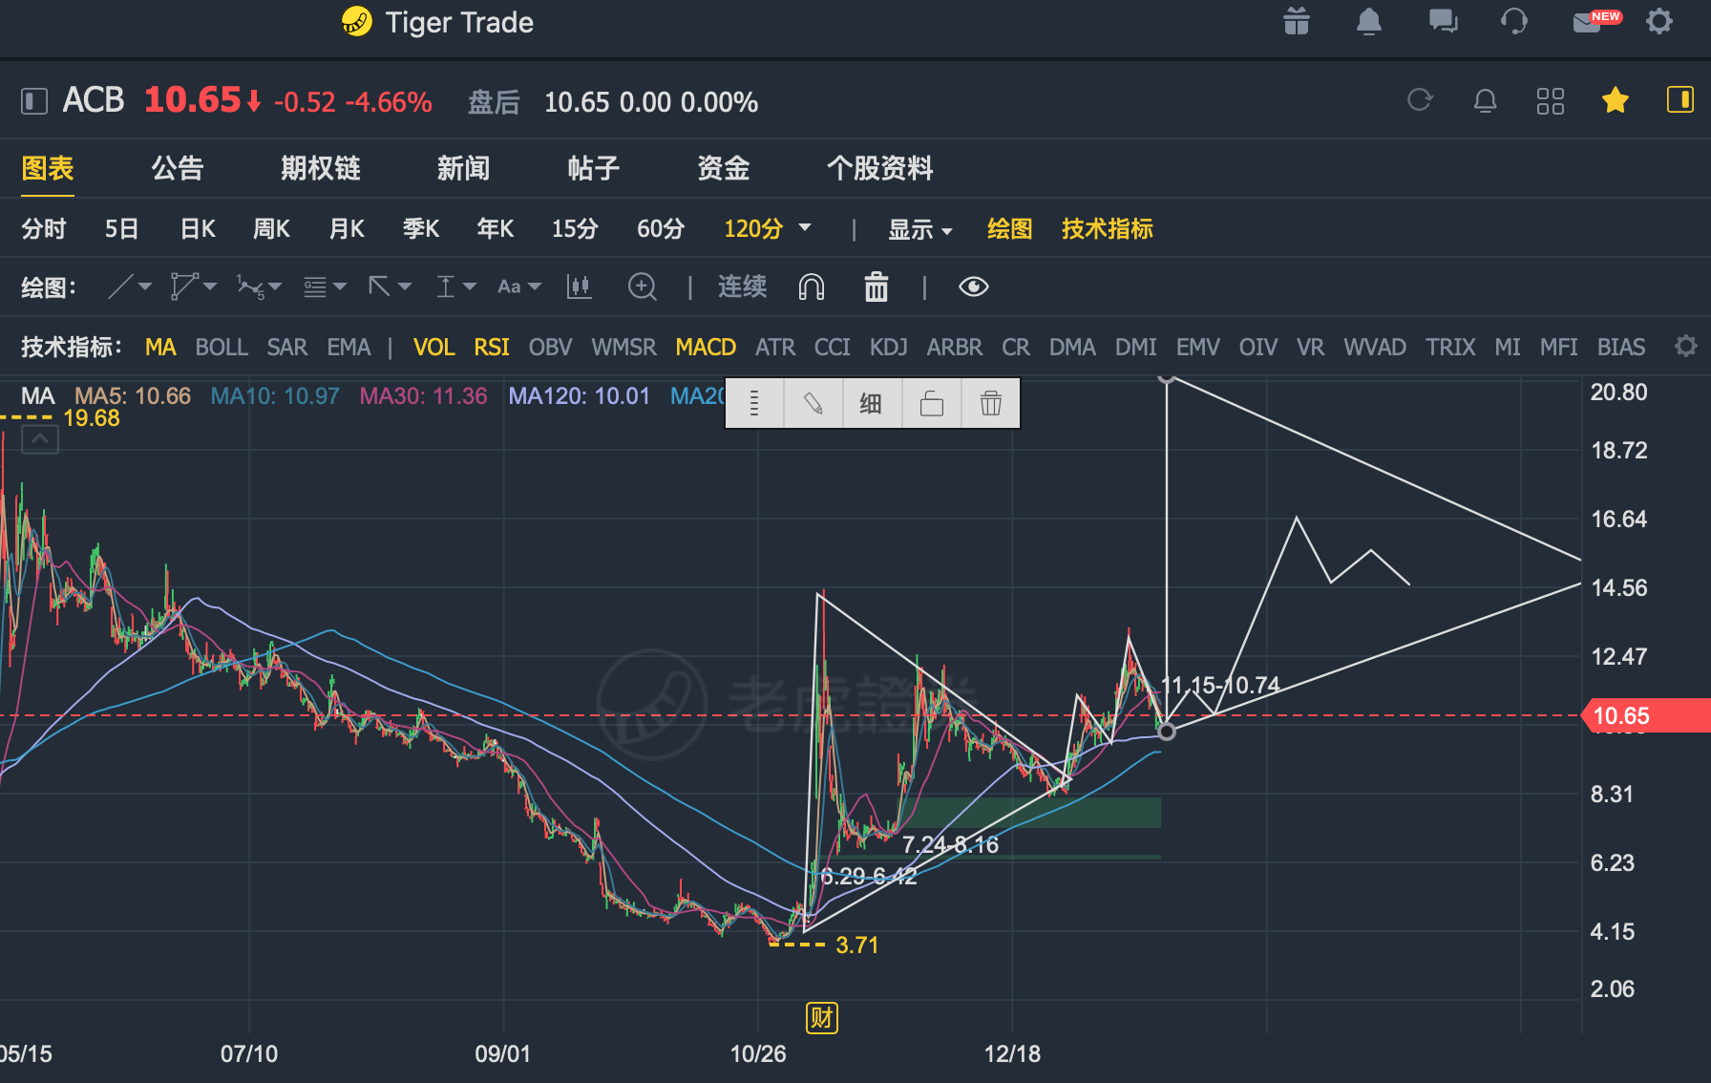Toggle continuous drawing 连续 mode
This screenshot has width=1711, height=1083.
pos(742,287)
